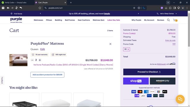This screenshot has width=190, height=107.
Task: Edit the Queen mattress size
Action: pyautogui.click(x=43, y=49)
